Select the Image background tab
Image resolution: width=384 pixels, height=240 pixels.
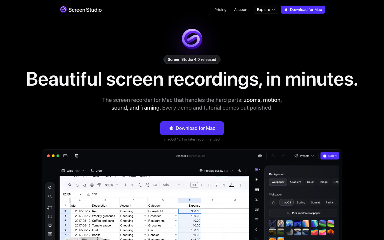coord(323,182)
